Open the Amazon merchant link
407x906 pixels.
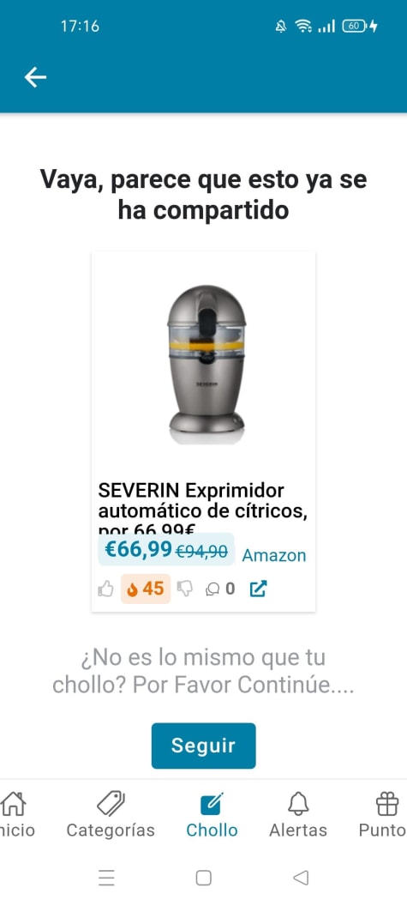pyautogui.click(x=274, y=555)
